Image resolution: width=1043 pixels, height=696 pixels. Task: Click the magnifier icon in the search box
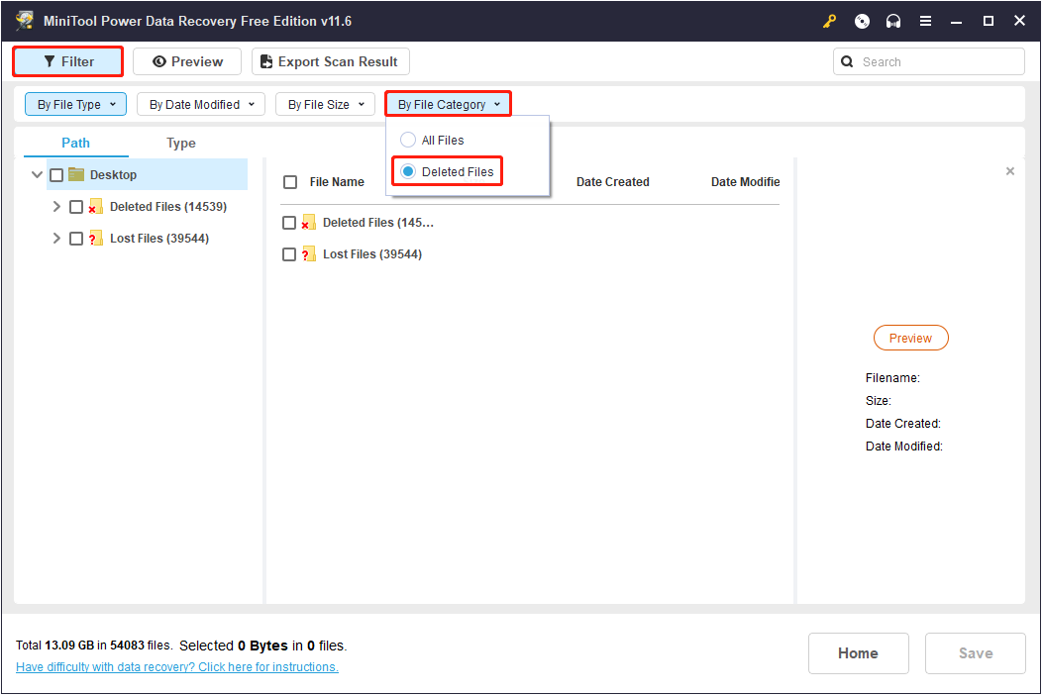pos(847,61)
